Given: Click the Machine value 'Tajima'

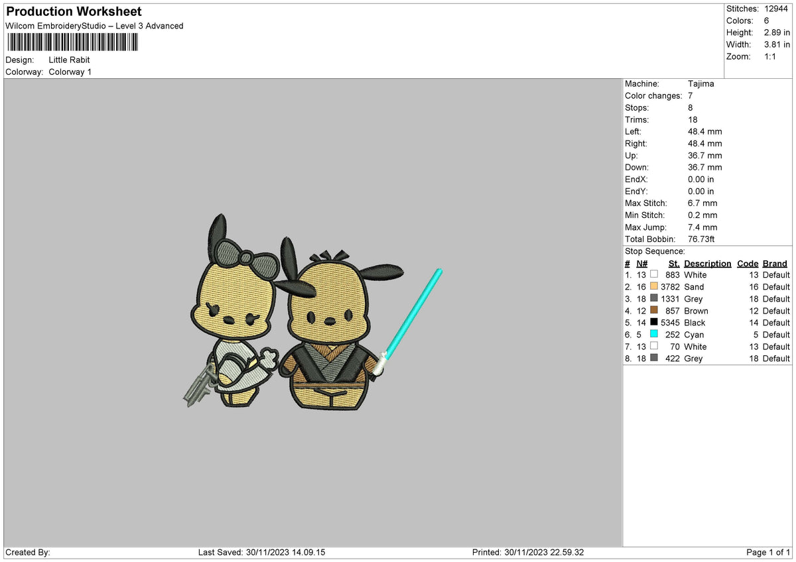Looking at the screenshot, I should coord(701,84).
